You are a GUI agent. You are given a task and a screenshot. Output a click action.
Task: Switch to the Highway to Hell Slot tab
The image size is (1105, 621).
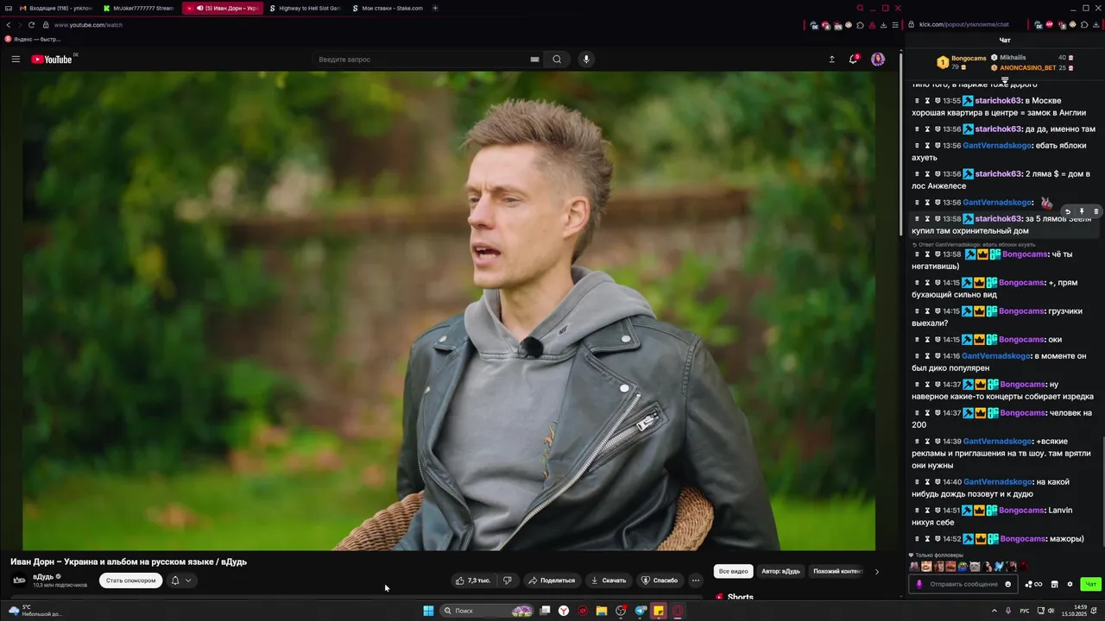[305, 8]
